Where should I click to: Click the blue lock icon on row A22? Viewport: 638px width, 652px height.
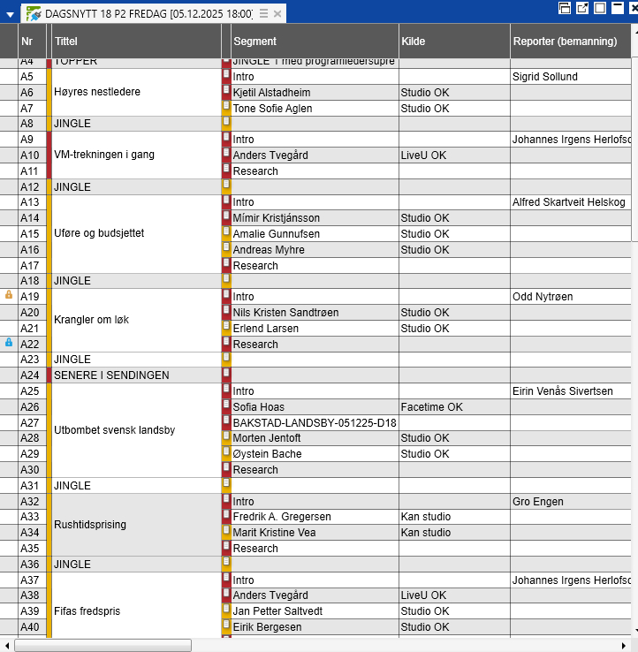tap(9, 342)
